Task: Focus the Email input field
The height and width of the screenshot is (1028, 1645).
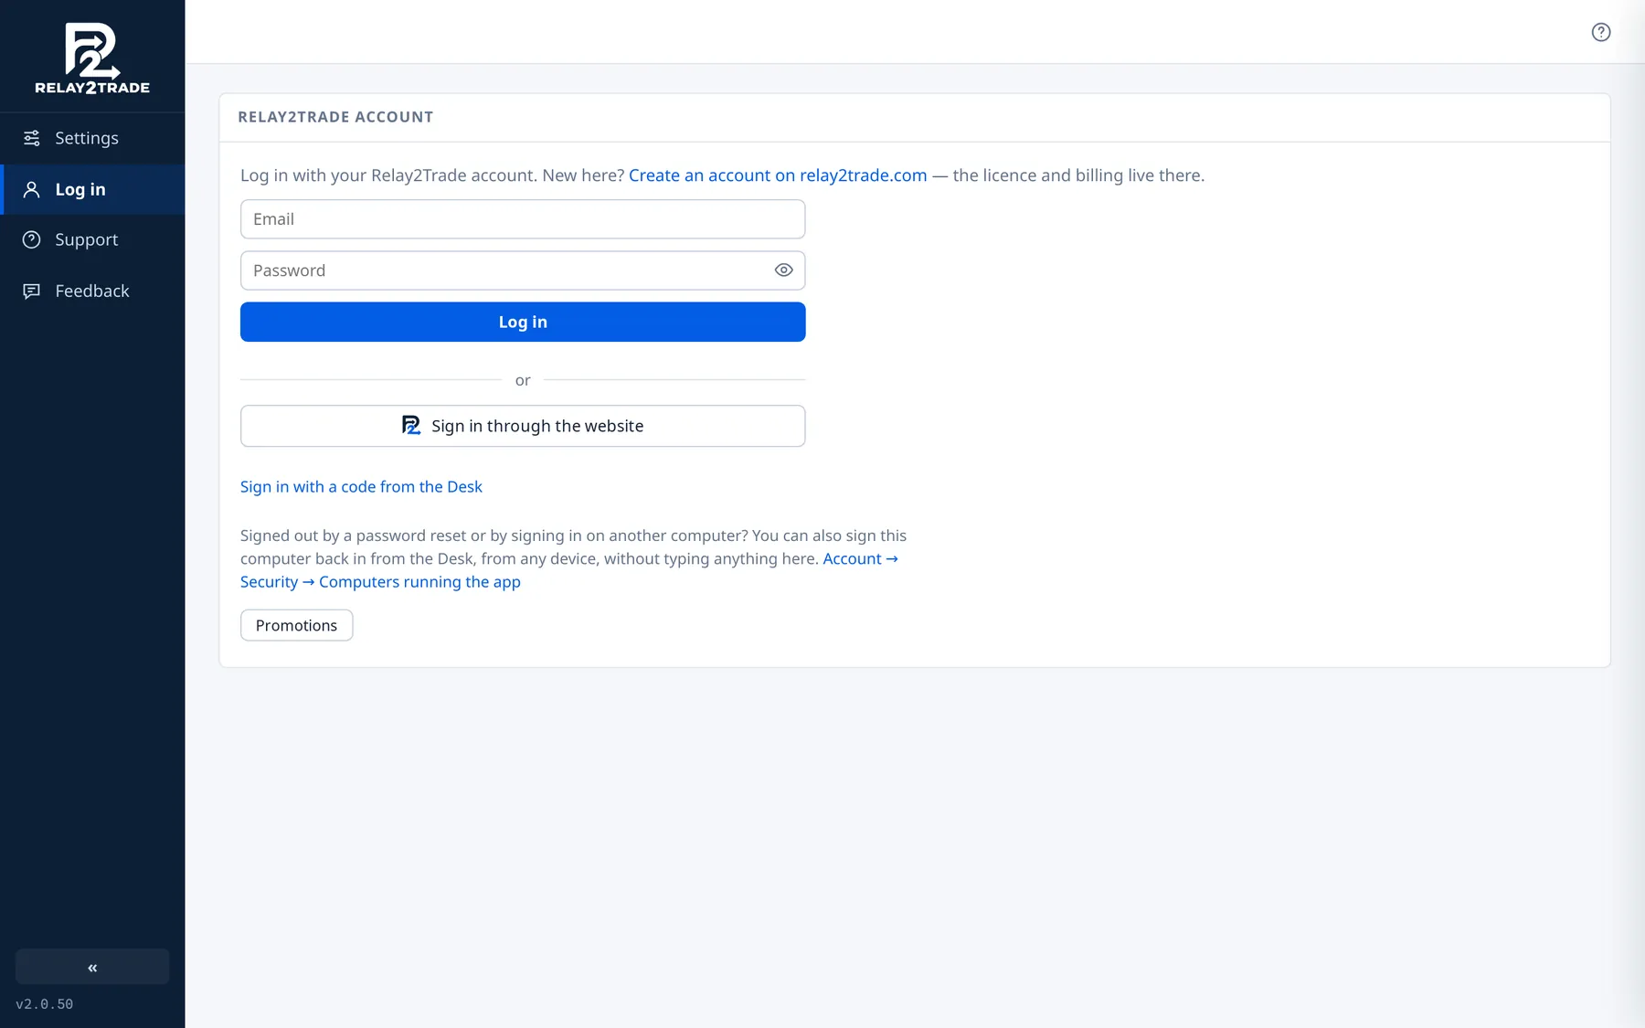Action: (523, 219)
